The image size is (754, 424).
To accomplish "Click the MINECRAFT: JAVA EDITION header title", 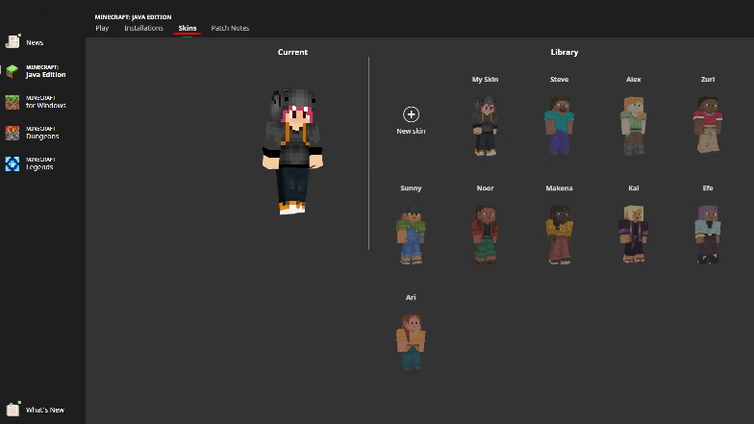I will coord(133,17).
